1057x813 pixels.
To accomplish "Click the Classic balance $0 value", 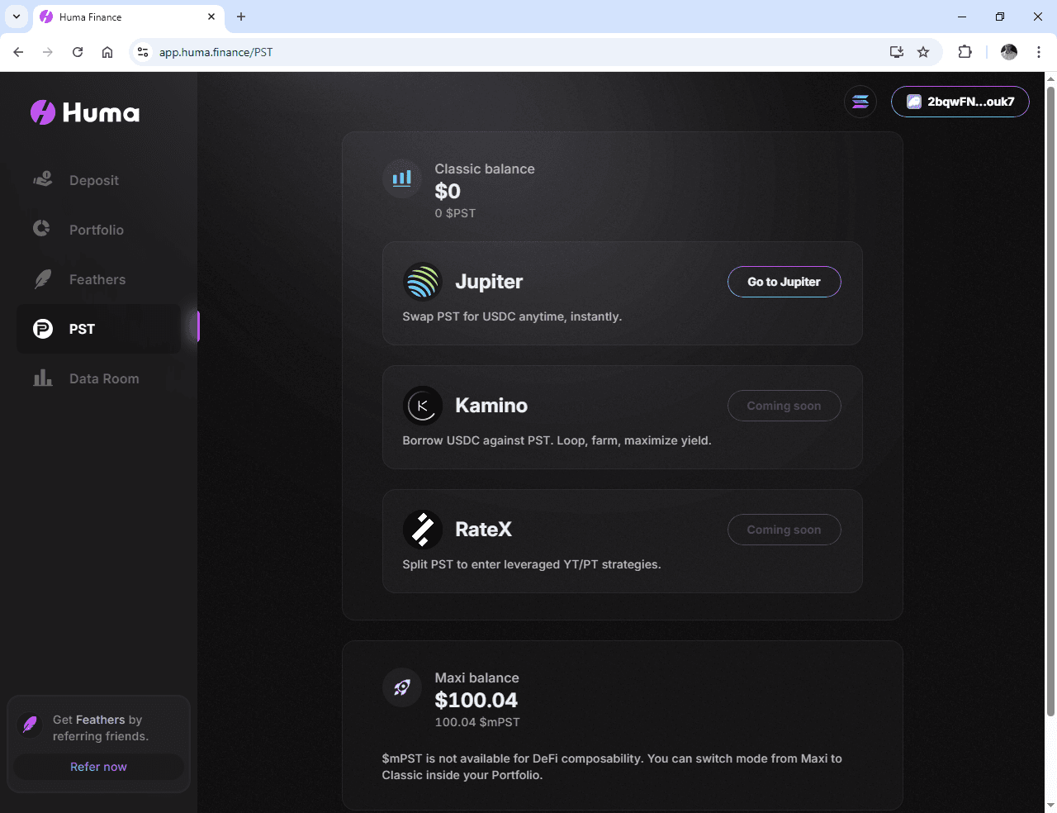I will (448, 192).
